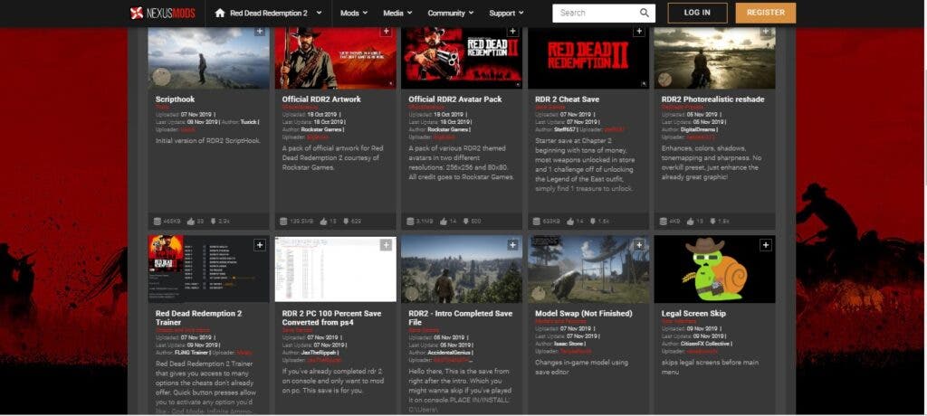Click the Model Swap animal thumbnail
This screenshot has height=416, width=927.
pos(588,269)
